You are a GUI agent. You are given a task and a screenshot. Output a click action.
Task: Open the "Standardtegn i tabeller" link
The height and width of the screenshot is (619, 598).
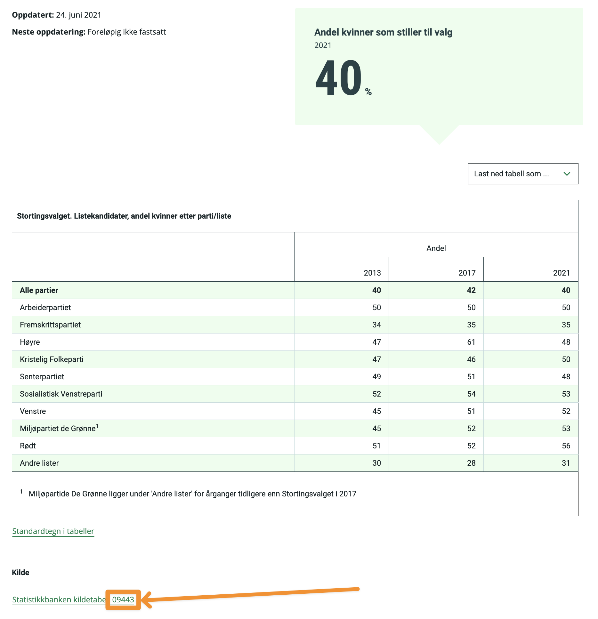point(53,531)
